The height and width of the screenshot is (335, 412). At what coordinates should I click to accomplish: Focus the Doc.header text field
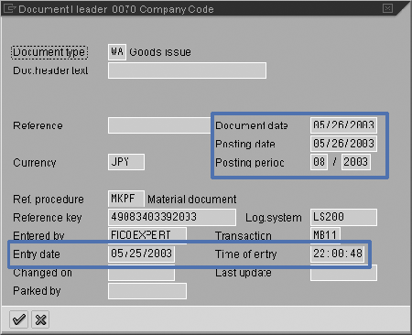coord(187,70)
